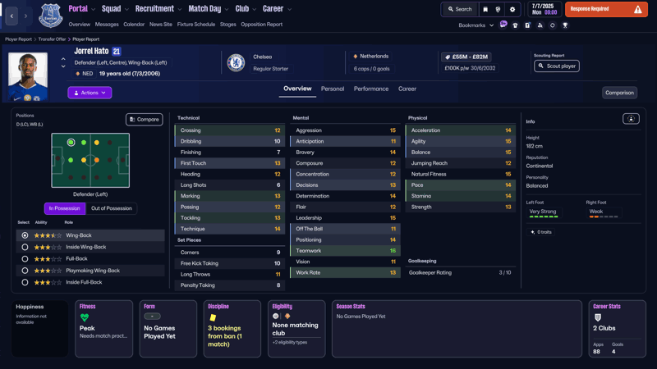Image resolution: width=657 pixels, height=369 pixels.
Task: Open the messages bookmark with purple badge
Action: click(503, 25)
